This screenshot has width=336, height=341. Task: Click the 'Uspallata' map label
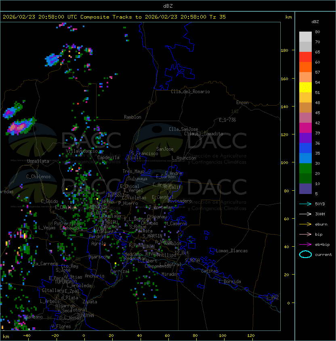(38, 161)
